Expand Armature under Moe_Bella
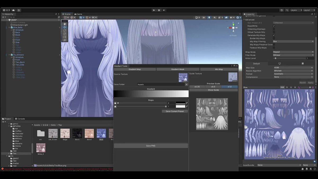This screenshot has width=318, height=179. (12, 30)
